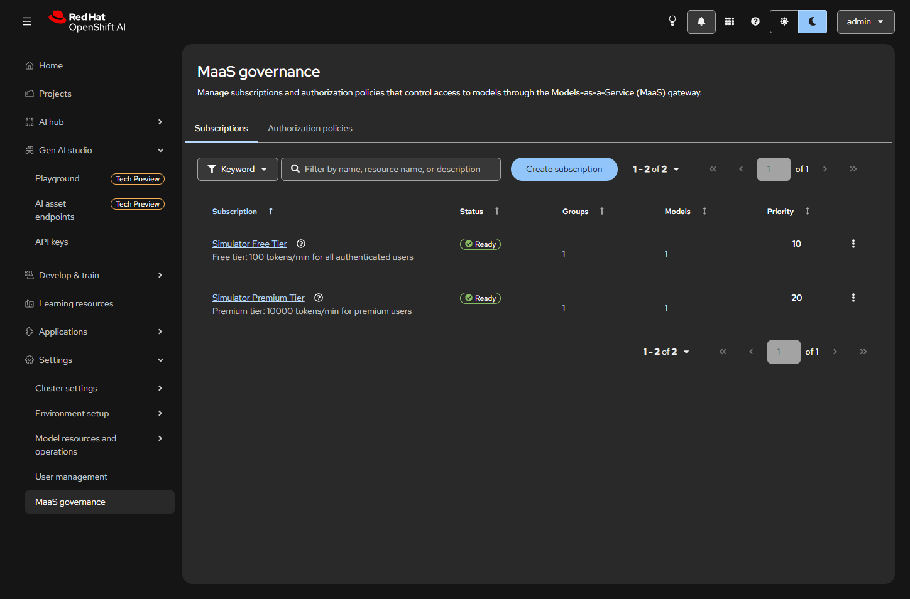Screen dimensions: 910x599
Task: Open the help question mark menu
Action: click(755, 21)
